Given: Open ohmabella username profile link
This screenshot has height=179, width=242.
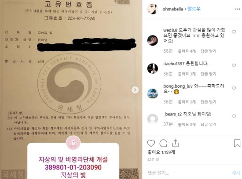Looking at the screenshot, I should 173,9.
